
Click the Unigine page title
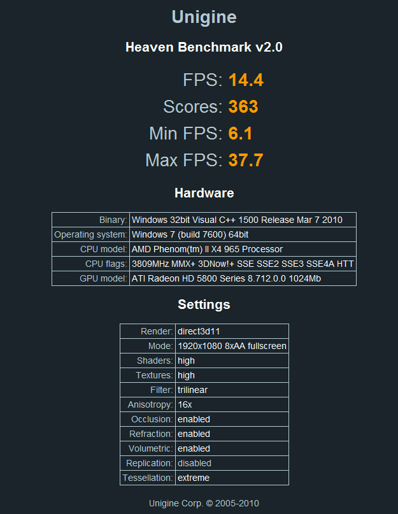[204, 17]
